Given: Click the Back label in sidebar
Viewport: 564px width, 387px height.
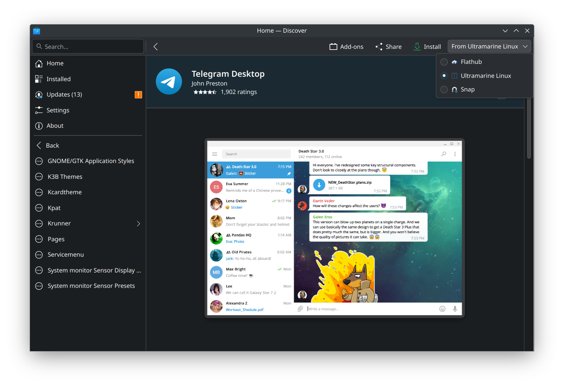Looking at the screenshot, I should (53, 146).
